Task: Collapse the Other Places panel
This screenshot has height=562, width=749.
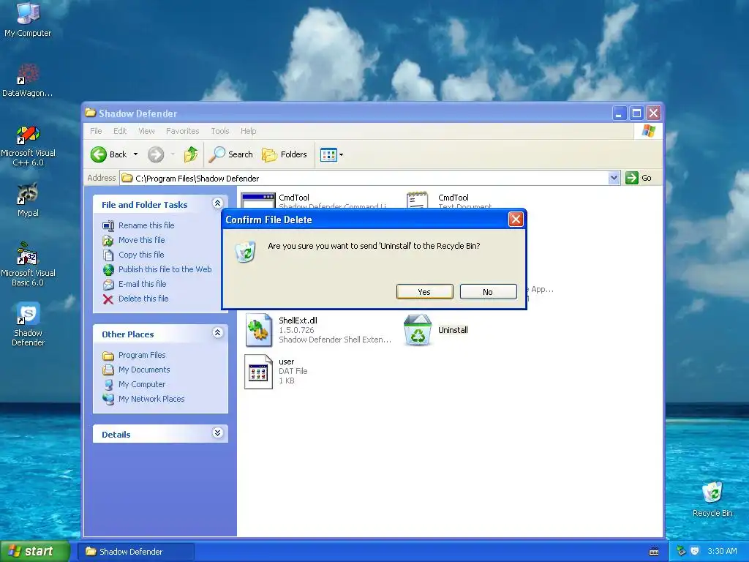Action: coord(217,333)
